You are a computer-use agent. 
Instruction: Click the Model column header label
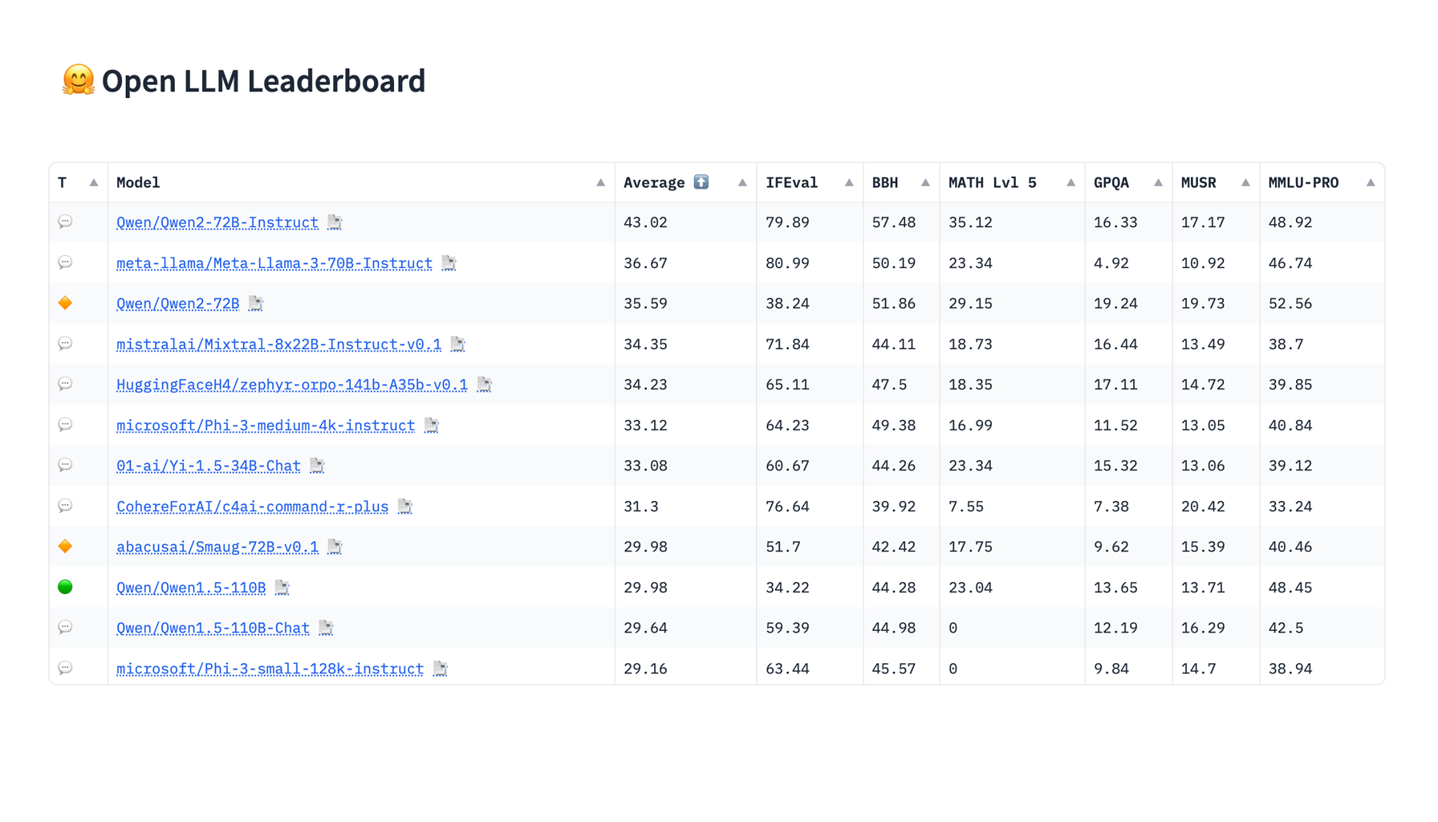(x=138, y=182)
